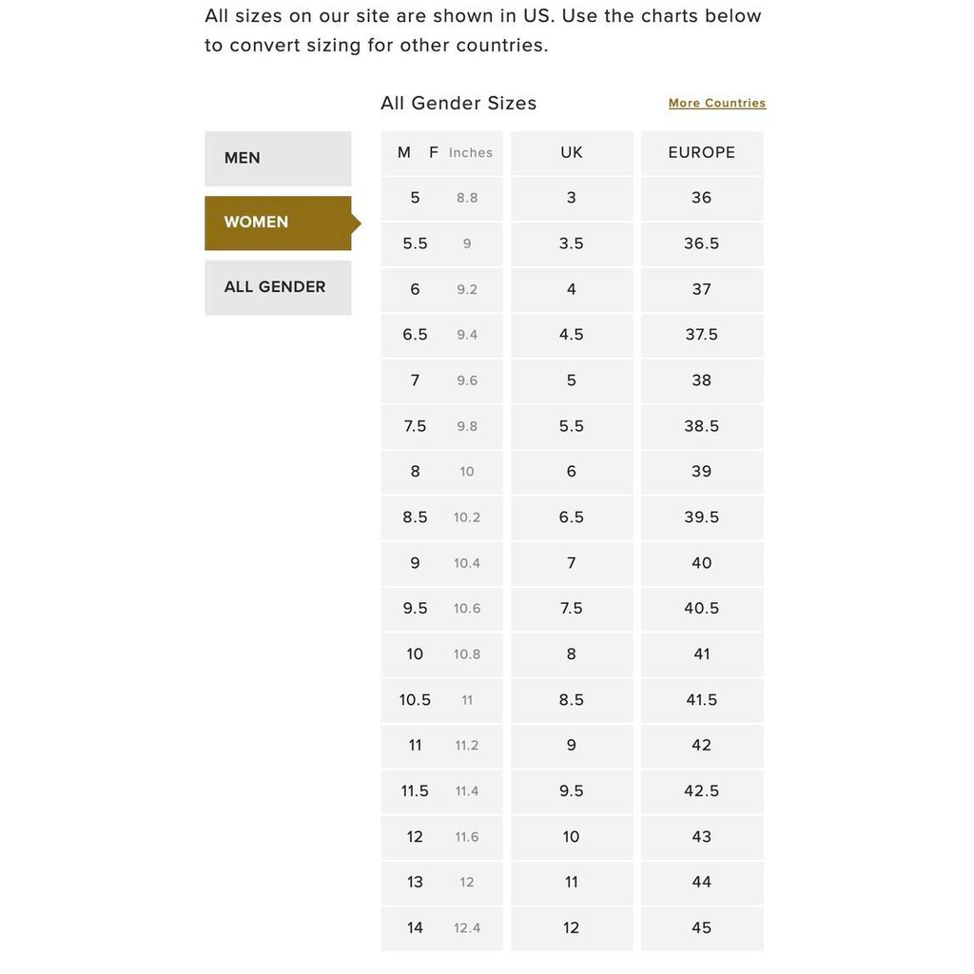Viewport: 974px width, 974px height.
Task: Open the ALL GENDER size tab
Action: coord(277,287)
